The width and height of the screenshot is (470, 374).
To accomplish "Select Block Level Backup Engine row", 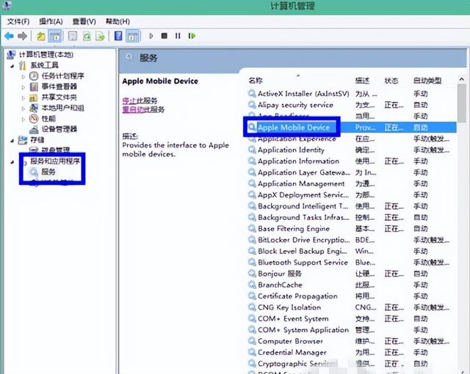I will pyautogui.click(x=352, y=251).
